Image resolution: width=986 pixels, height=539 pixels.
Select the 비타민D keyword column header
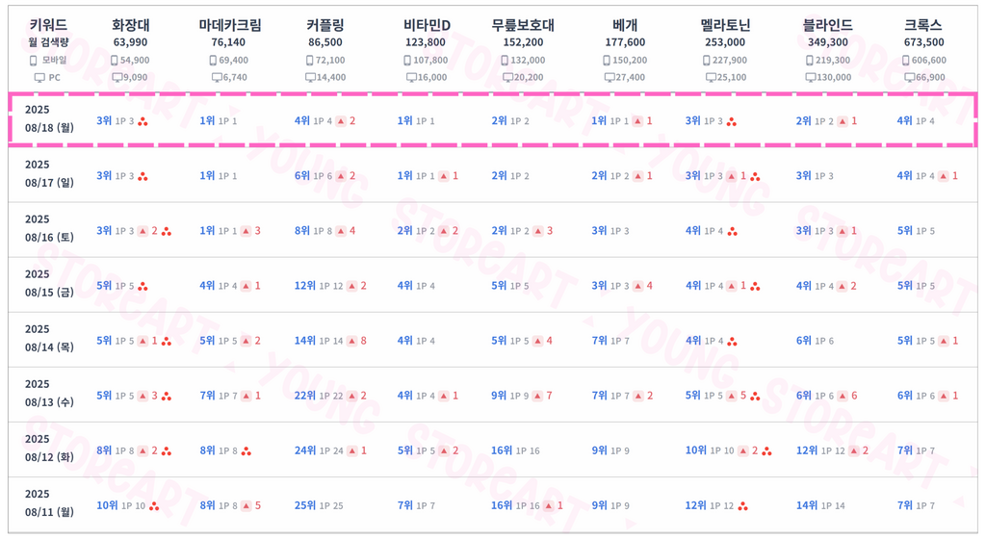(x=427, y=25)
